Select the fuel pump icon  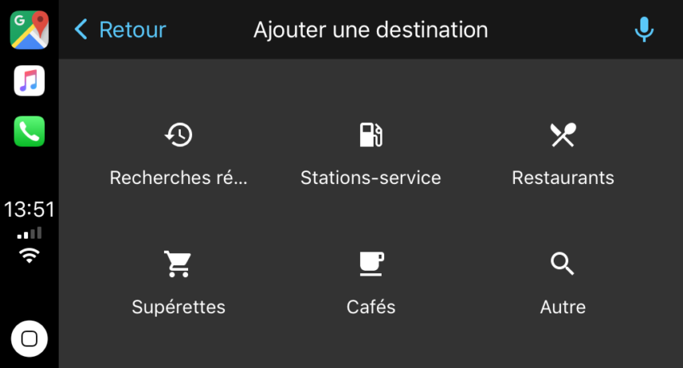370,134
